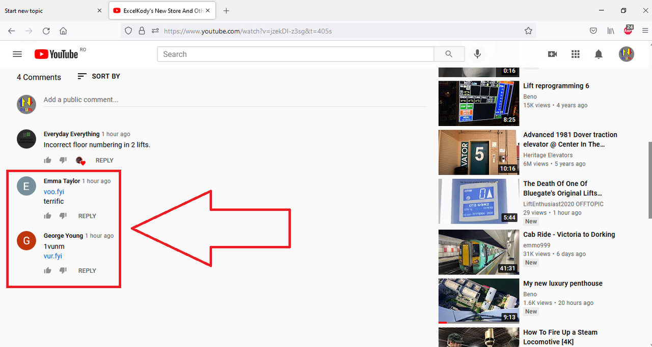Image resolution: width=652 pixels, height=347 pixels.
Task: Reload the page in Firefox
Action: coord(46,31)
